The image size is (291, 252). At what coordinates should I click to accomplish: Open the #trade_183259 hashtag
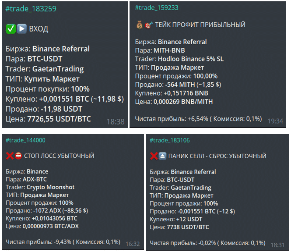coord(31,8)
